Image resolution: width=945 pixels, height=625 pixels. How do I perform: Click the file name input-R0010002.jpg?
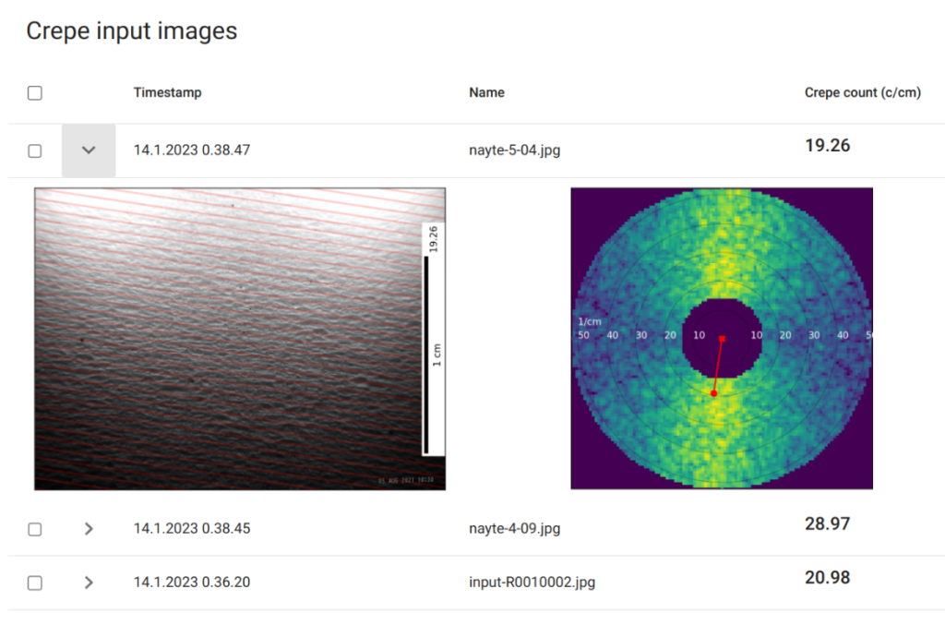pyautogui.click(x=532, y=583)
